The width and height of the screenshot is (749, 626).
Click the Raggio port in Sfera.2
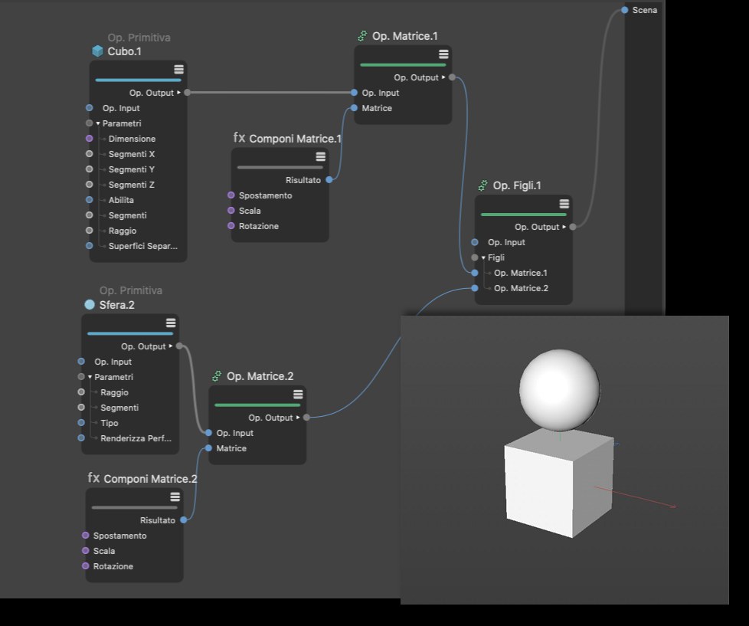pos(81,392)
